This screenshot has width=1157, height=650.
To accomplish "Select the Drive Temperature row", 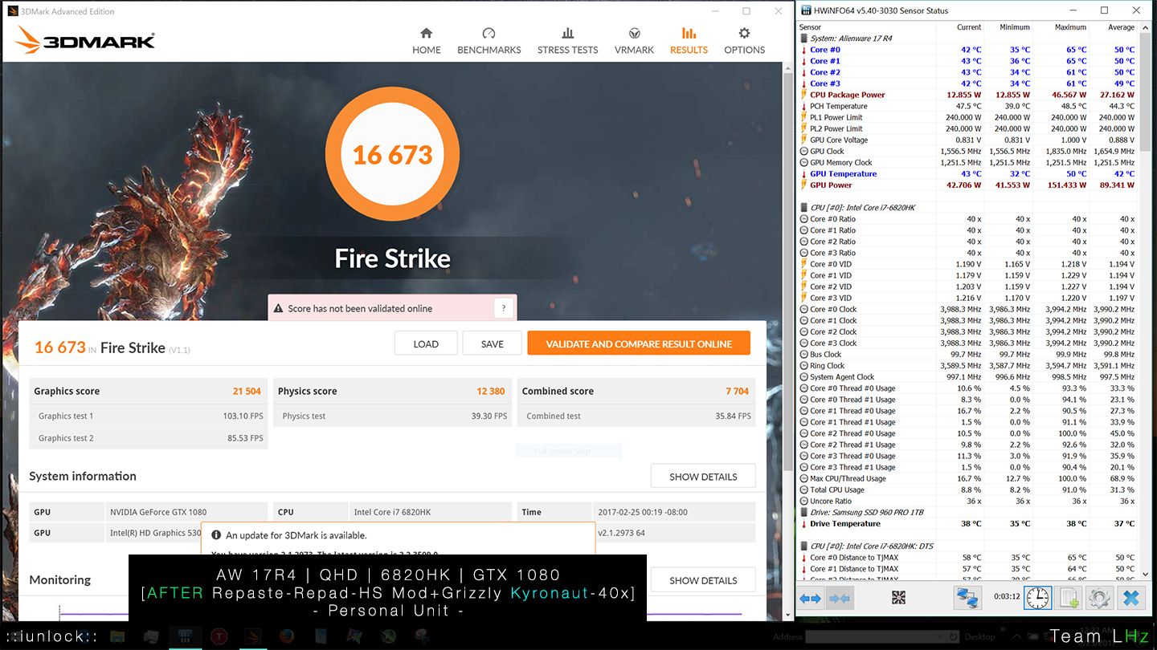I will (x=967, y=523).
